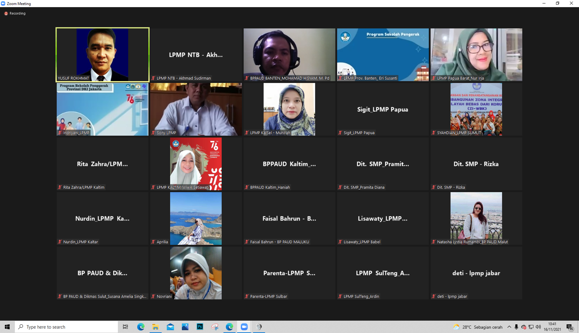This screenshot has height=333, width=579.
Task: Click the Recording indicator
Action: 15,13
